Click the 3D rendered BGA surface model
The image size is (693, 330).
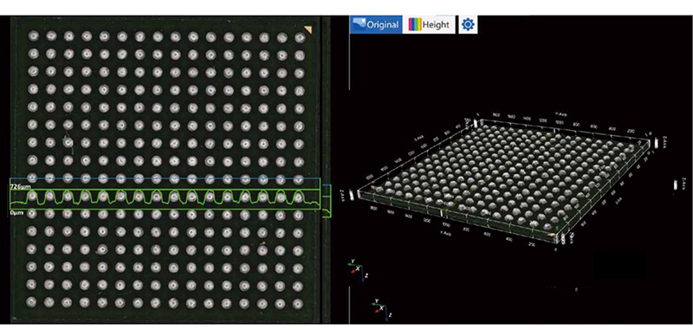pos(504,181)
